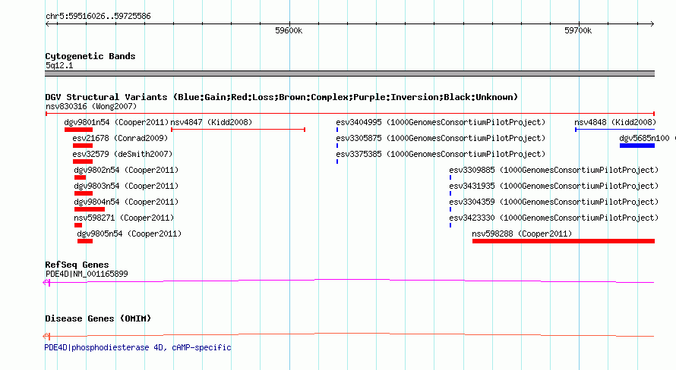Click the magenta gene arrow at RefSeq start
This screenshot has width=676, height=370.
46,282
